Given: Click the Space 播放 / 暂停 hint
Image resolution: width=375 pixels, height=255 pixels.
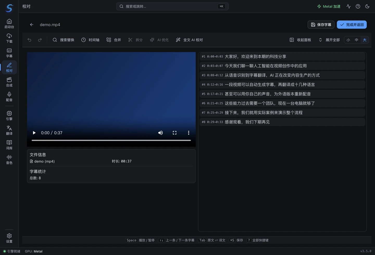Looking at the screenshot, I should pos(140,240).
